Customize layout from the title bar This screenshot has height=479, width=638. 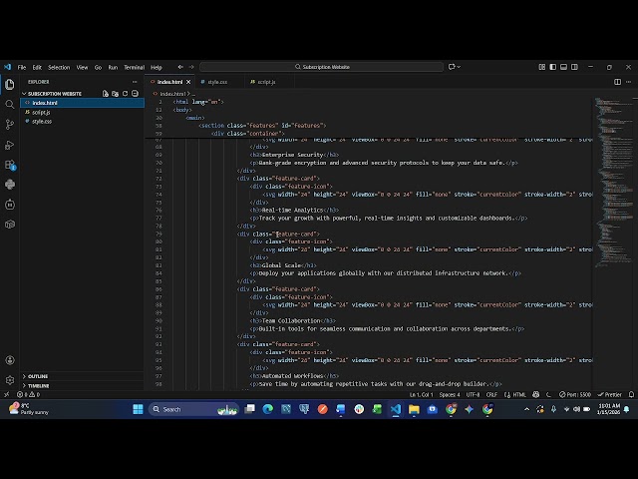coord(542,67)
